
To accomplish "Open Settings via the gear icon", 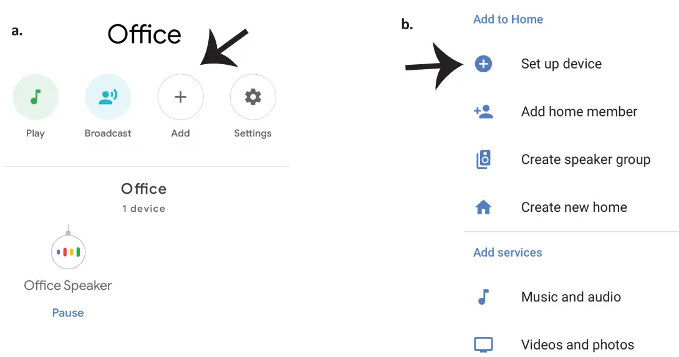I will [x=253, y=97].
